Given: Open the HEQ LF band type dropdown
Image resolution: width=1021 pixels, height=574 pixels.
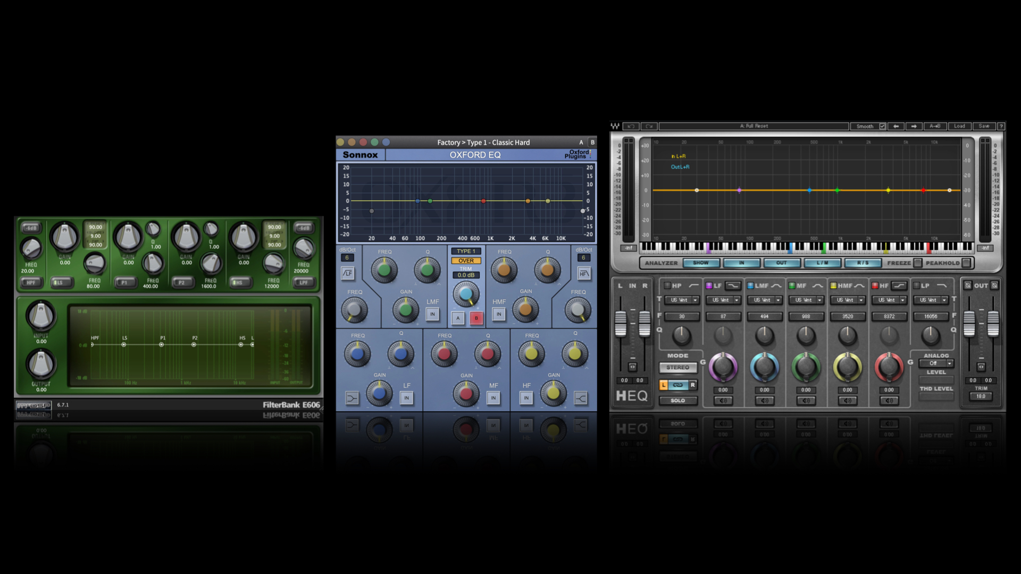Looking at the screenshot, I should pos(723,300).
